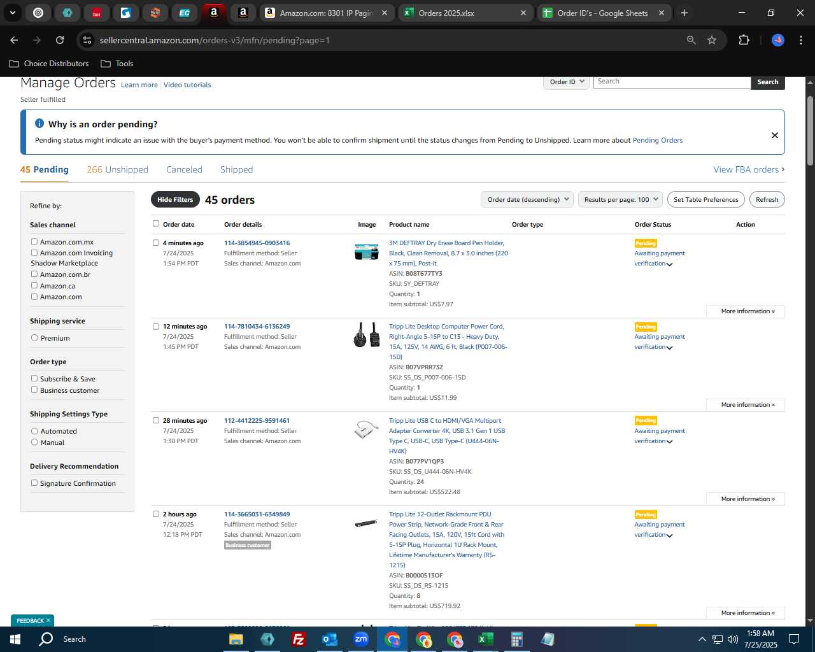Screen dimensions: 815x652
Task: Bookmark this page with the star icon
Action: click(x=712, y=40)
